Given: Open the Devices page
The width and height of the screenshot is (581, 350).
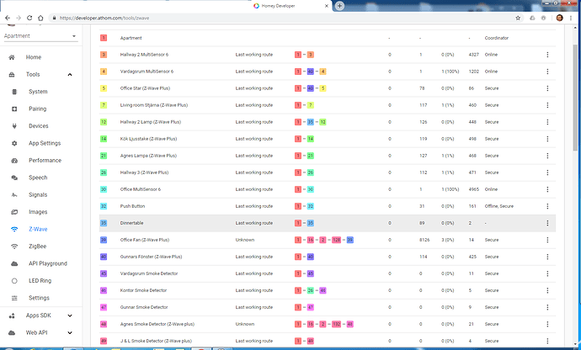Looking at the screenshot, I should (38, 126).
